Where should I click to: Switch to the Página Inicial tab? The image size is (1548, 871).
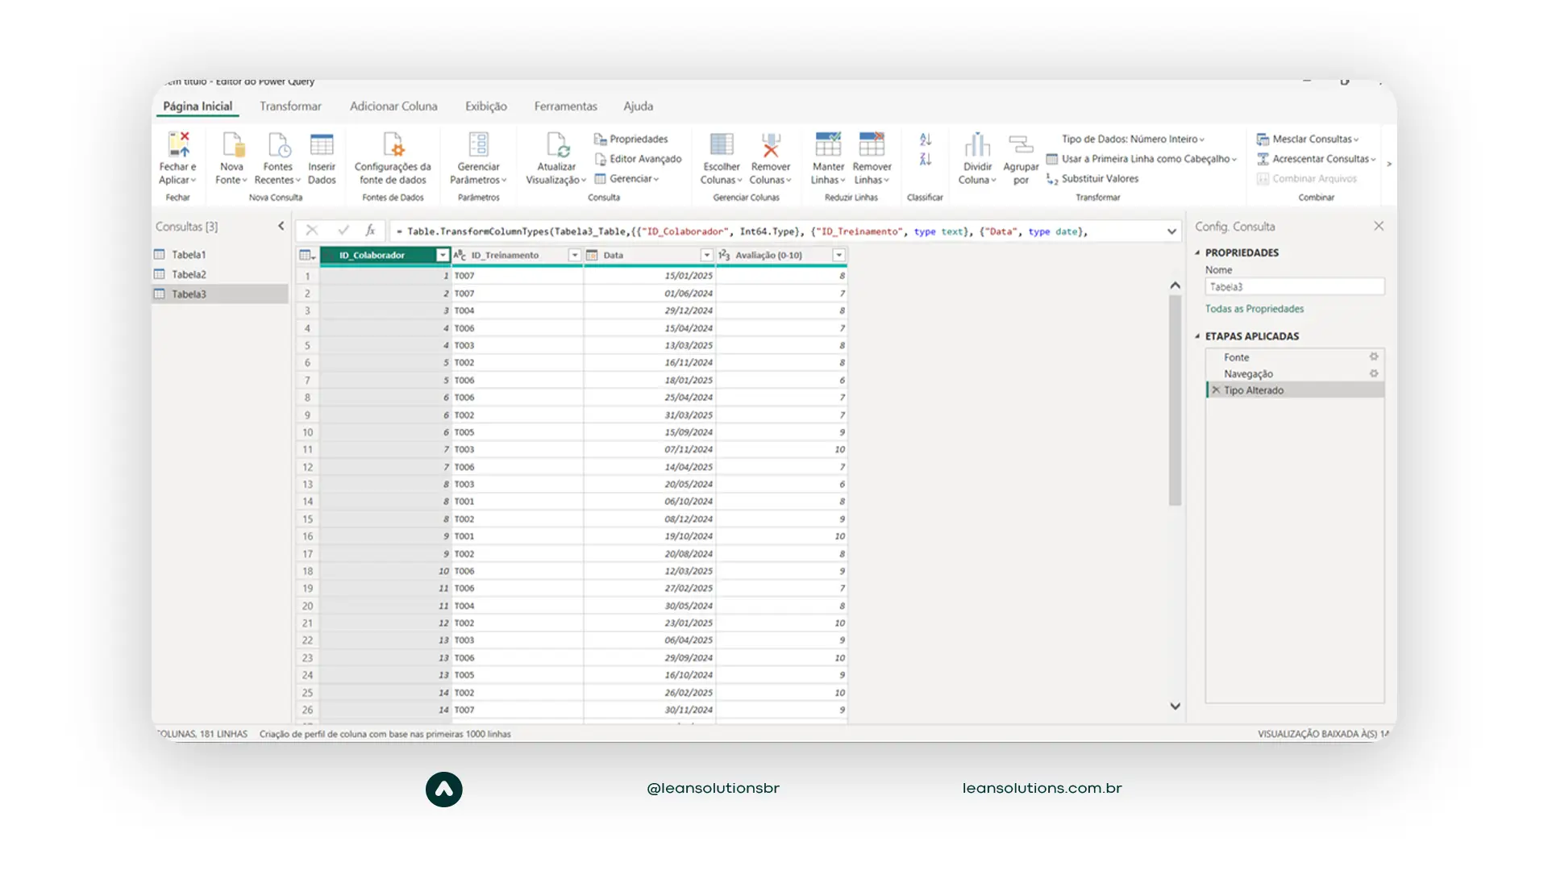(198, 106)
